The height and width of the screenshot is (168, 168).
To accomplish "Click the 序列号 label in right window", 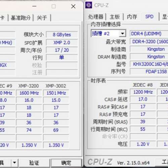I will [118, 72].
